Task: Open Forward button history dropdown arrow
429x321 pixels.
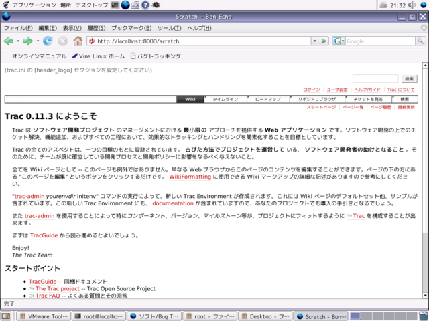Action: (38, 41)
